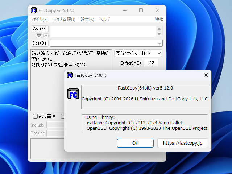Click the Copyright (C) 2004-2026 H.Shirouzu line
This screenshot has width=232, height=174.
point(145,99)
